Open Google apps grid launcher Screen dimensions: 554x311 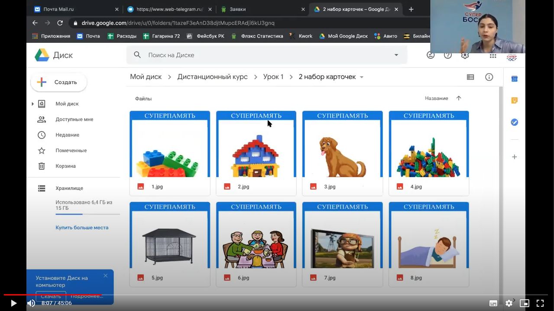click(x=493, y=56)
